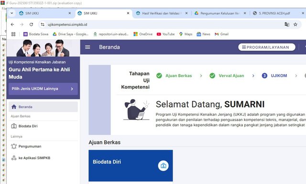Open Drive Saya - Google bookmark
Image resolution: width=306 pixels, height=184 pixels.
click(x=70, y=34)
